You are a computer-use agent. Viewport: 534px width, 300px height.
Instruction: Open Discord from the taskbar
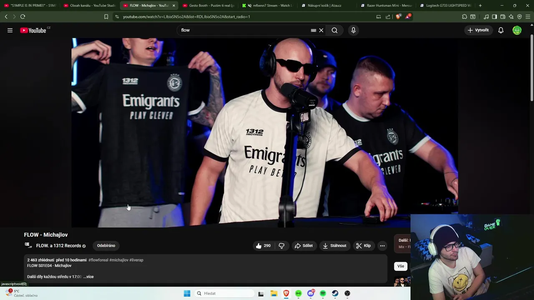pyautogui.click(x=310, y=293)
